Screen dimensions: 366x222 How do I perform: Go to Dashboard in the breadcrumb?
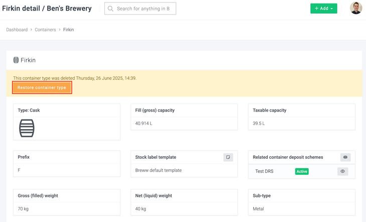coord(17,30)
